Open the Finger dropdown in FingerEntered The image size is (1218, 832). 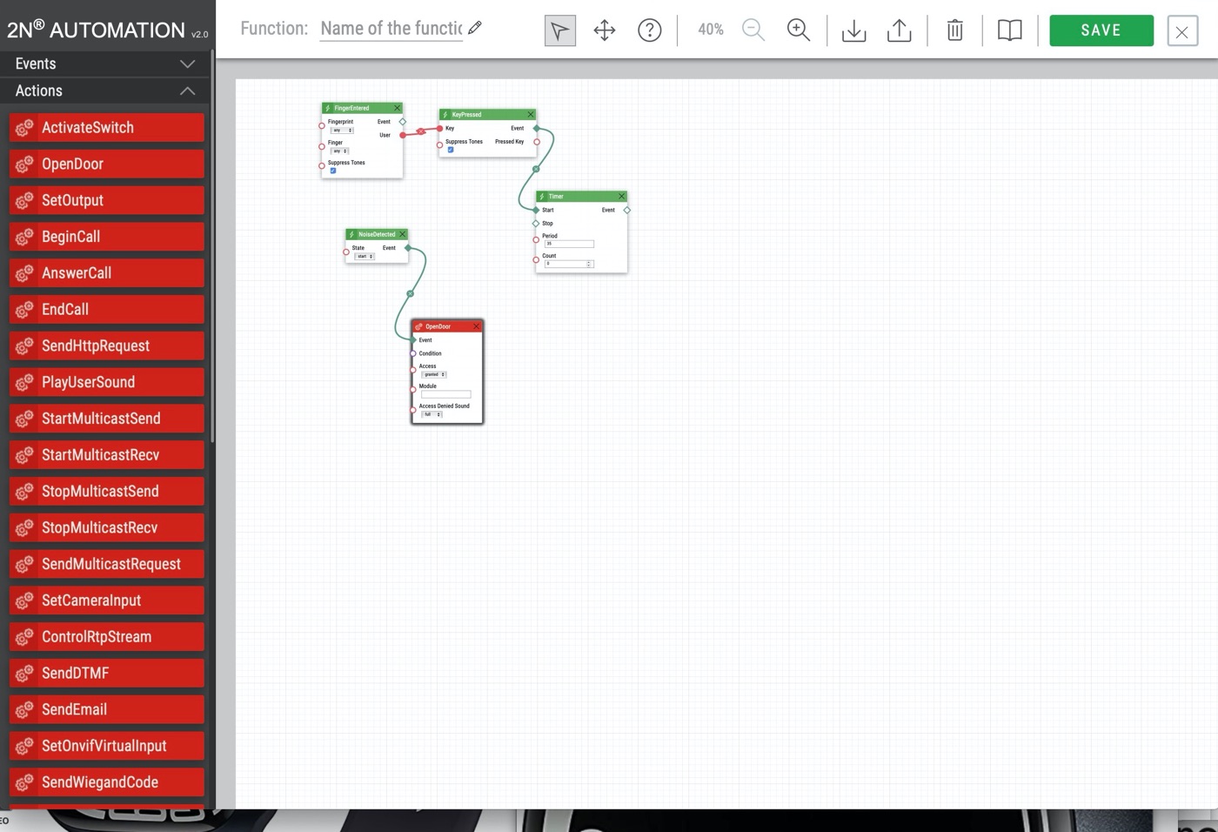click(338, 151)
